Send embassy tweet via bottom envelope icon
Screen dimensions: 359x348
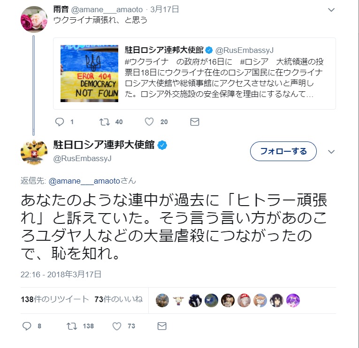[162, 326]
